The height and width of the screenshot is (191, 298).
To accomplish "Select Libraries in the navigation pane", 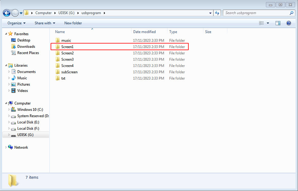I will 21,65.
